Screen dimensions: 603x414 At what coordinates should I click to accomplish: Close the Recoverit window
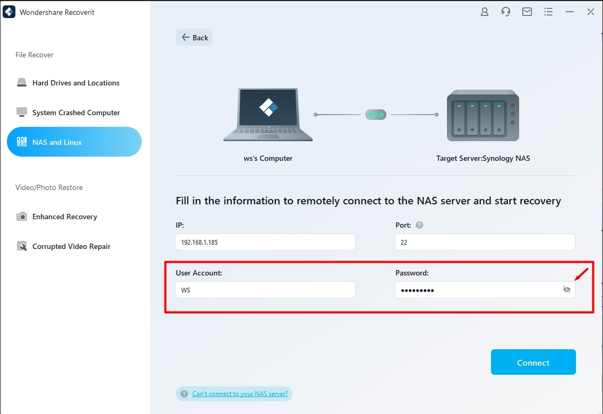tap(591, 12)
